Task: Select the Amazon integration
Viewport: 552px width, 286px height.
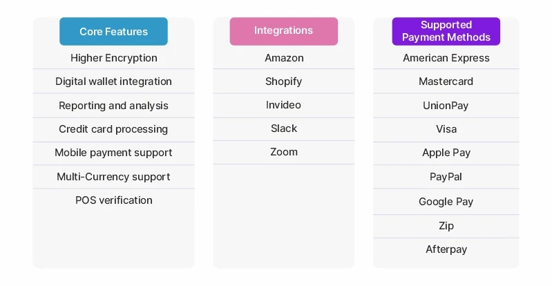Action: [283, 58]
